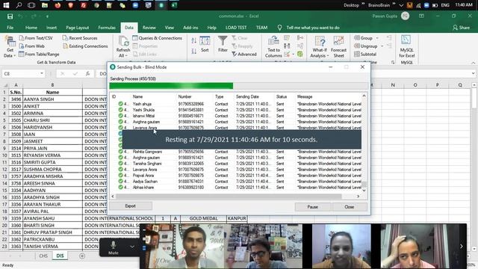The height and width of the screenshot is (269, 478).
Task: Open Queries & Connections pane
Action: tap(158, 38)
